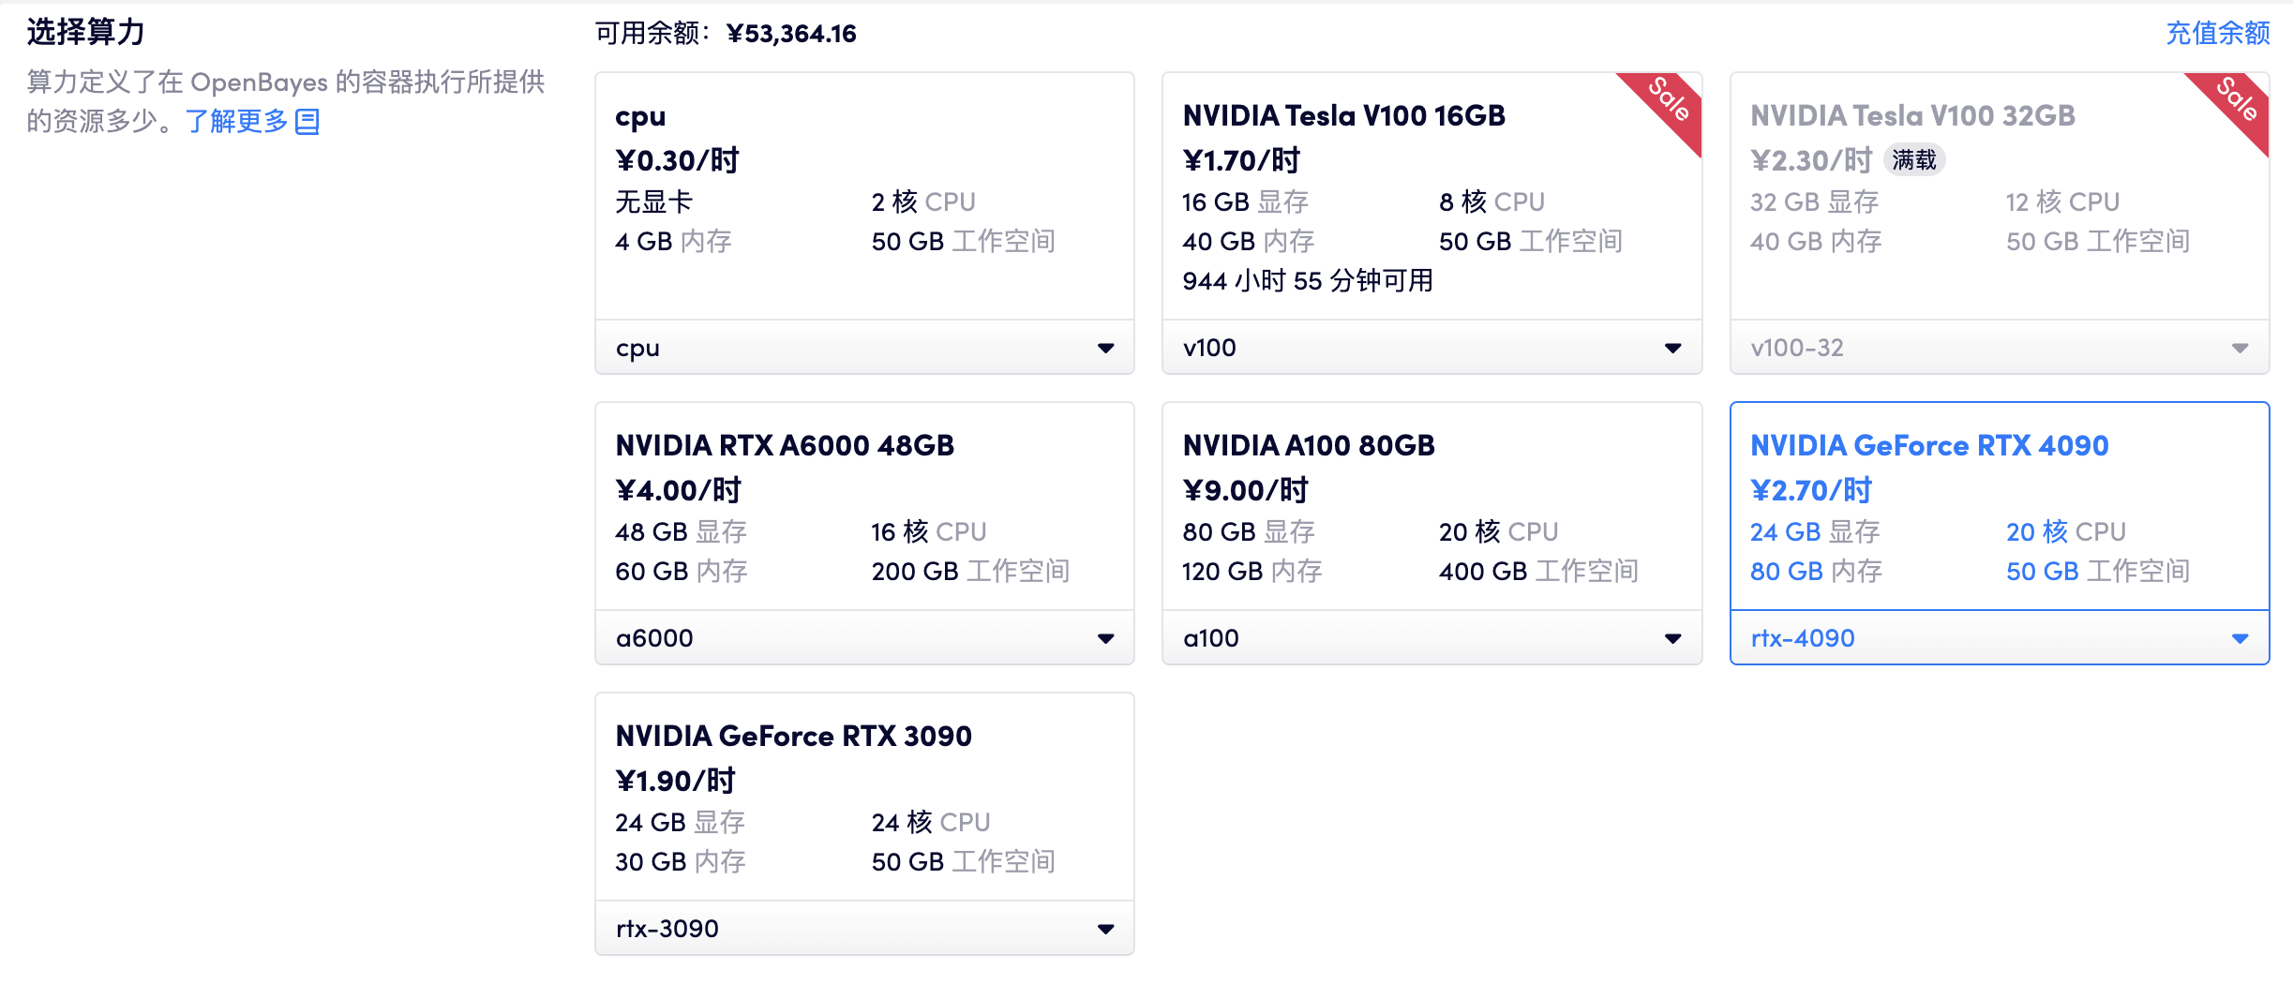The image size is (2293, 984).
Task: Open the v100 selection dropdown
Action: click(x=1672, y=349)
